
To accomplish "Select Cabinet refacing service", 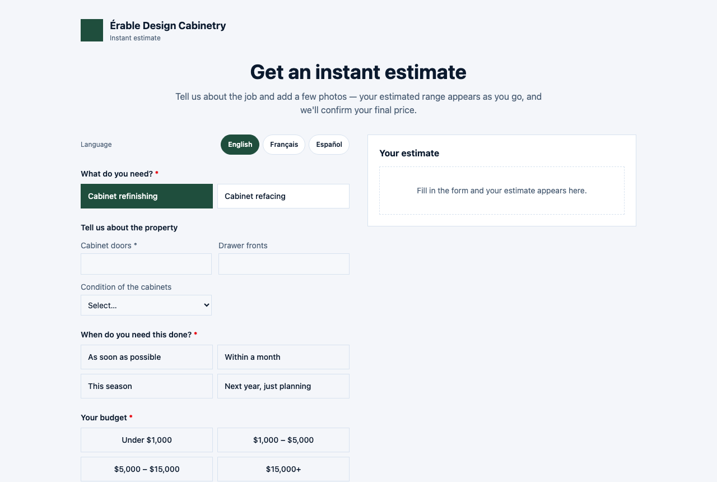I will point(283,196).
